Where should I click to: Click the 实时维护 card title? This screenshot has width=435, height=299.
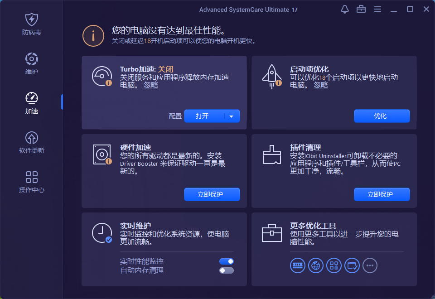tap(135, 226)
